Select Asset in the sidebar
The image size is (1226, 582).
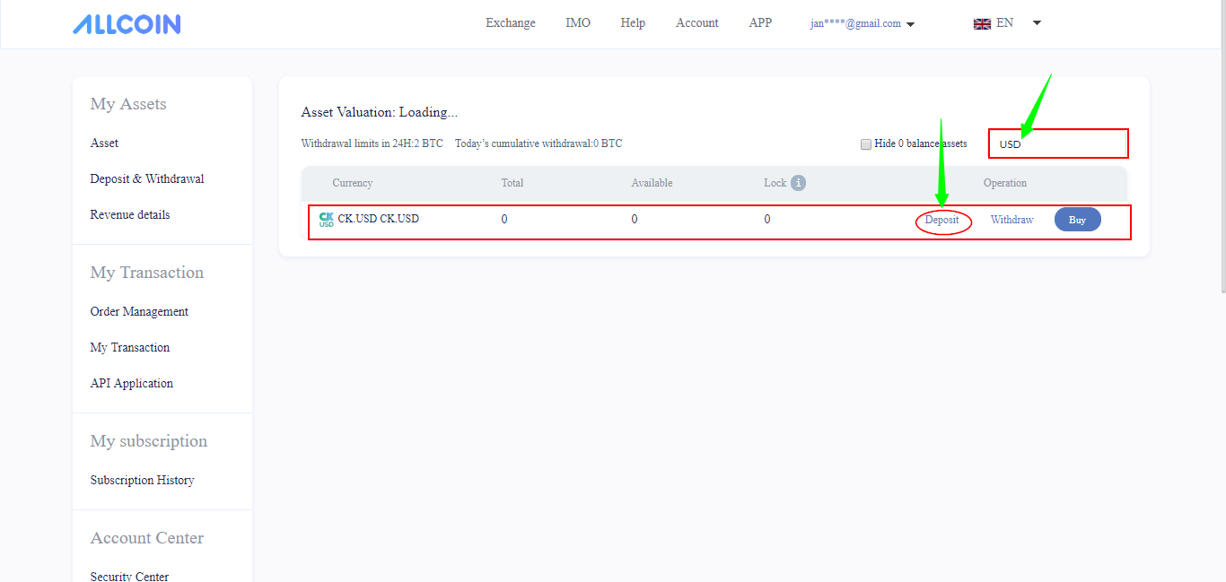pyautogui.click(x=104, y=143)
